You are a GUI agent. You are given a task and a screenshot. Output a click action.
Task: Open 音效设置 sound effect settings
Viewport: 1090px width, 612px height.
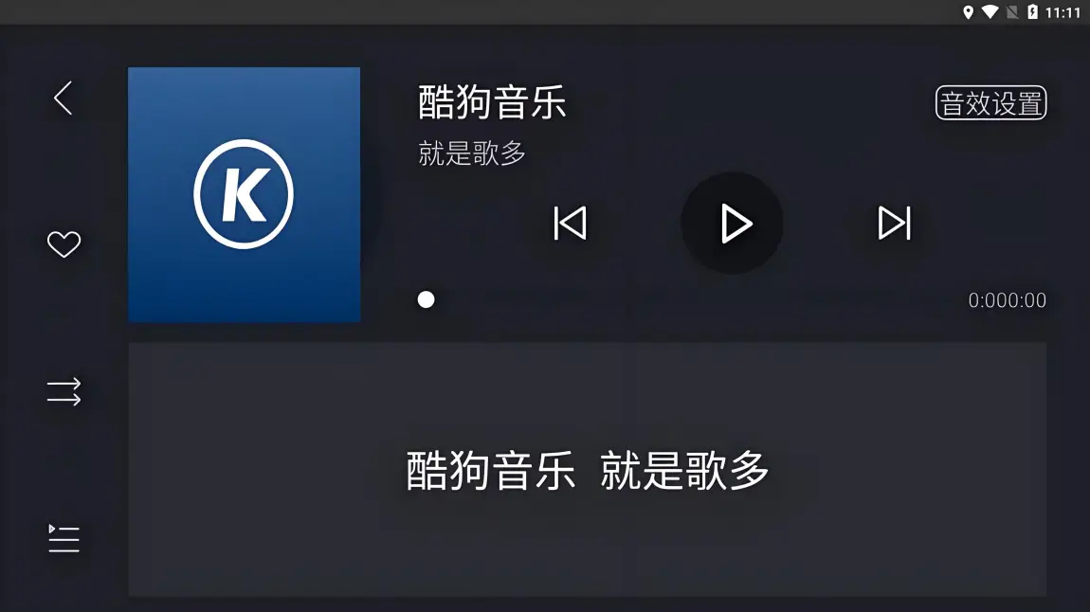point(990,103)
